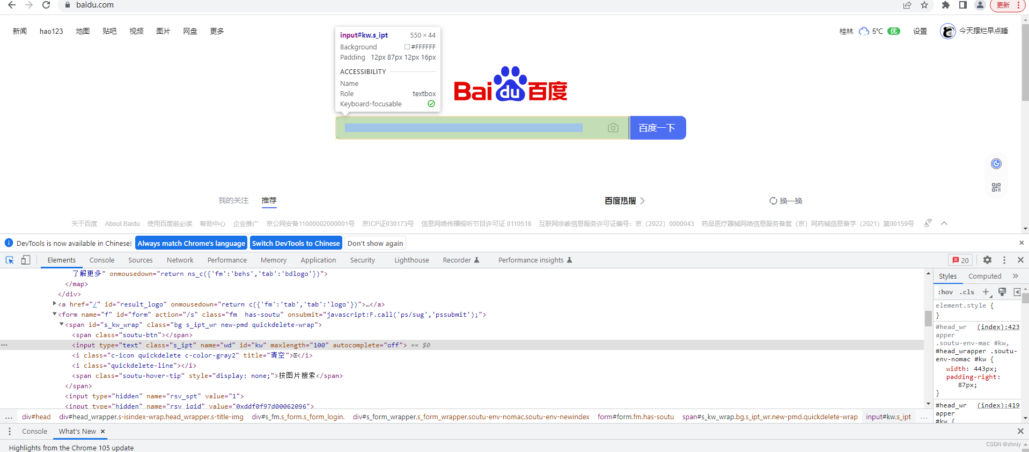
Task: Click Switch DevTools to Chinese button
Action: pos(296,243)
